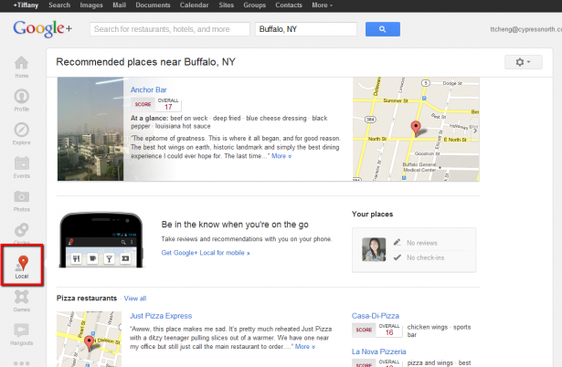The height and width of the screenshot is (367, 562).
Task: Open the Casa-Di-Pizza link
Action: (x=376, y=316)
